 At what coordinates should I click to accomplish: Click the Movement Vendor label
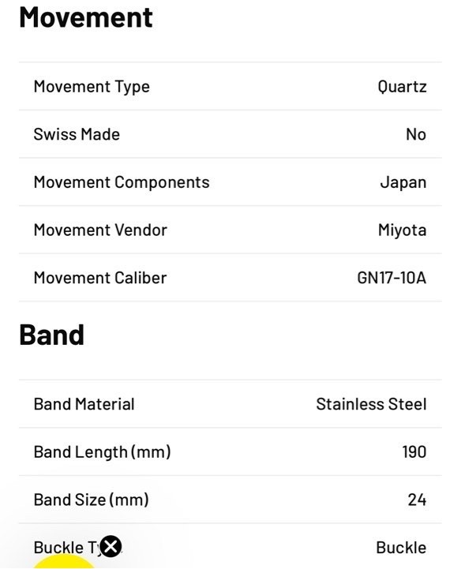tap(100, 230)
